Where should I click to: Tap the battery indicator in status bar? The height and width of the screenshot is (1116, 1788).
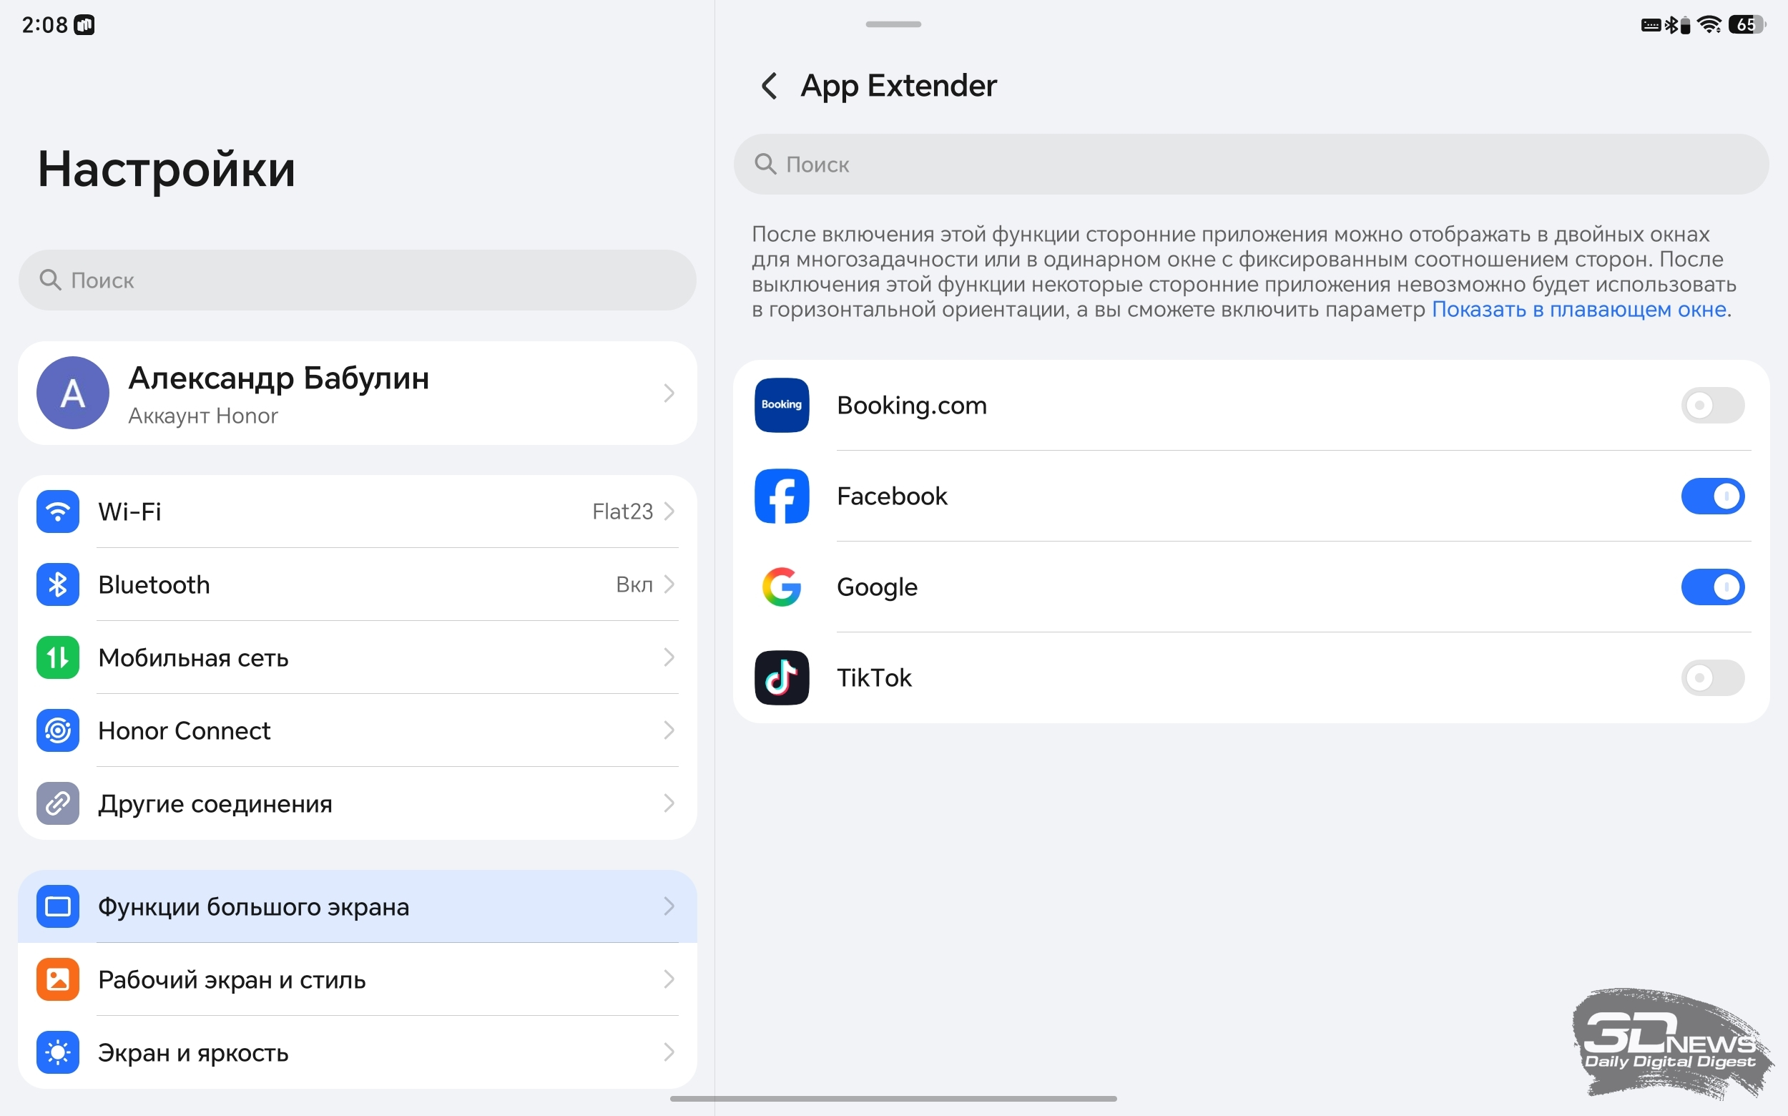(x=1747, y=24)
